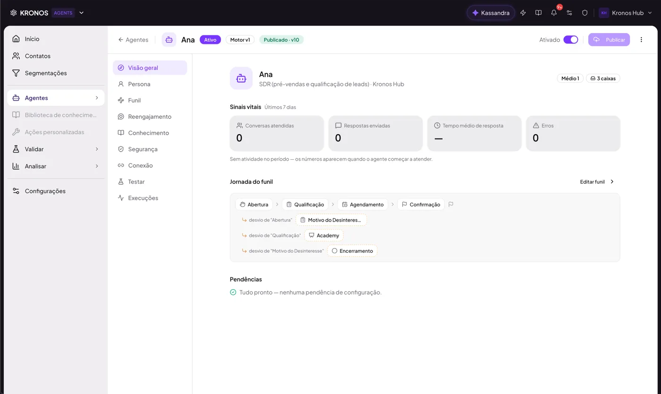Click the flag icon after Confirmação
Screen dimensions: 661x394
(451, 205)
